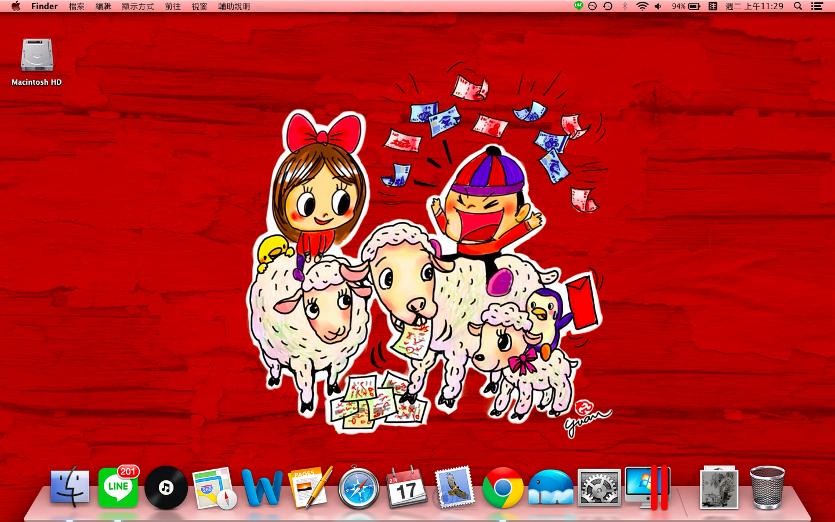Open the Pages app in Dock

click(310, 487)
